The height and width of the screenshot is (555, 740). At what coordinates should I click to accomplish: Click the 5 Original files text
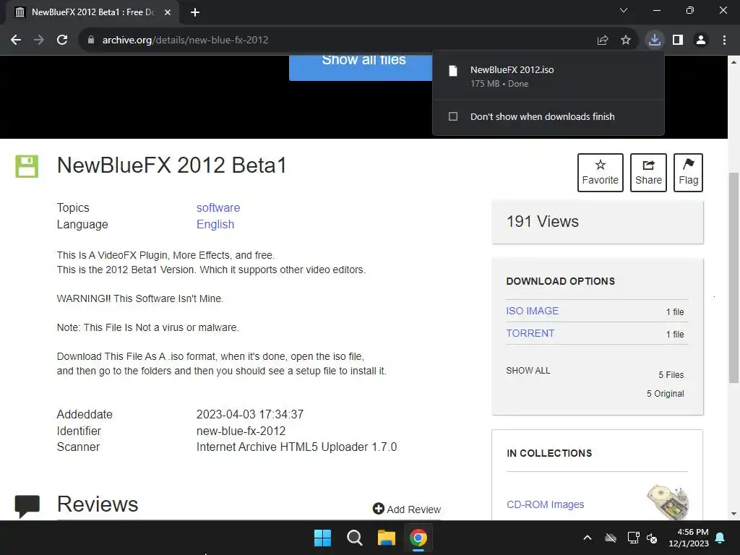665,394
